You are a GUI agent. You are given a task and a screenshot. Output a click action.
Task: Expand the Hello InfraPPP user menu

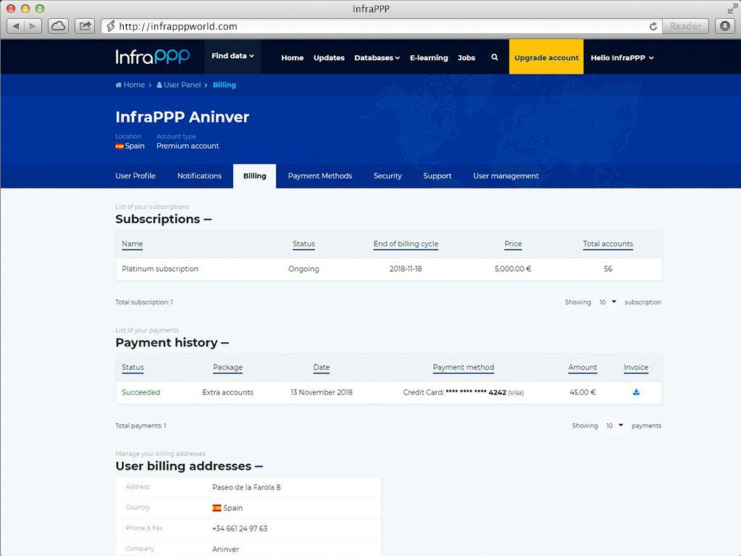(621, 58)
